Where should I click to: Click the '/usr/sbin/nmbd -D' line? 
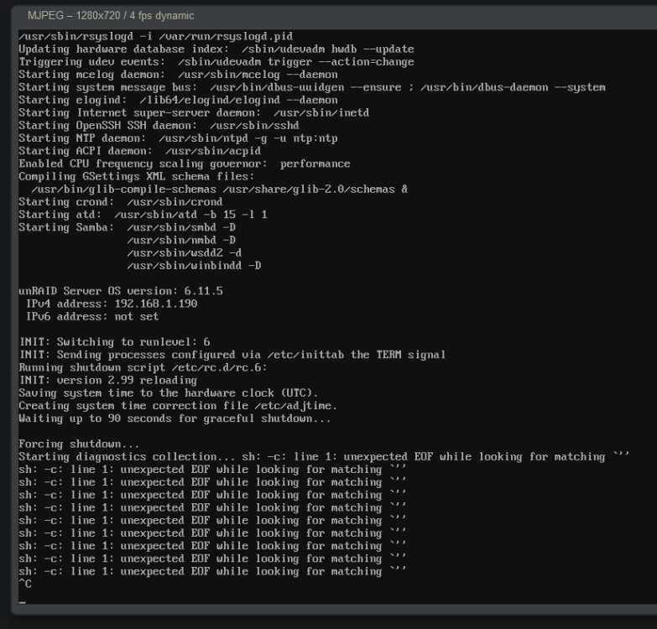click(x=181, y=241)
